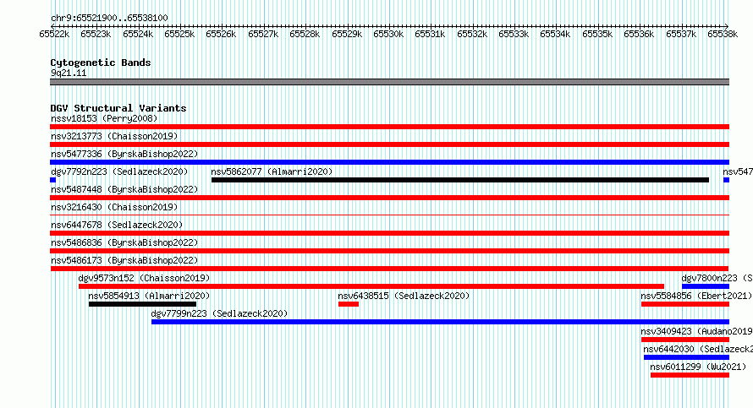Click the small blue bar under dgv7792n223
The width and height of the screenshot is (753, 408).
point(52,180)
